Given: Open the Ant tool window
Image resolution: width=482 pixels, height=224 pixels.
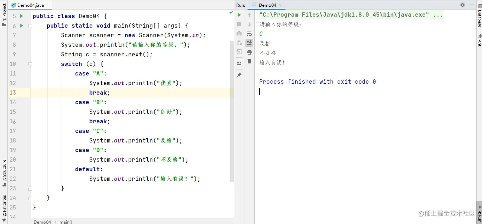Looking at the screenshot, I should pos(480,40).
